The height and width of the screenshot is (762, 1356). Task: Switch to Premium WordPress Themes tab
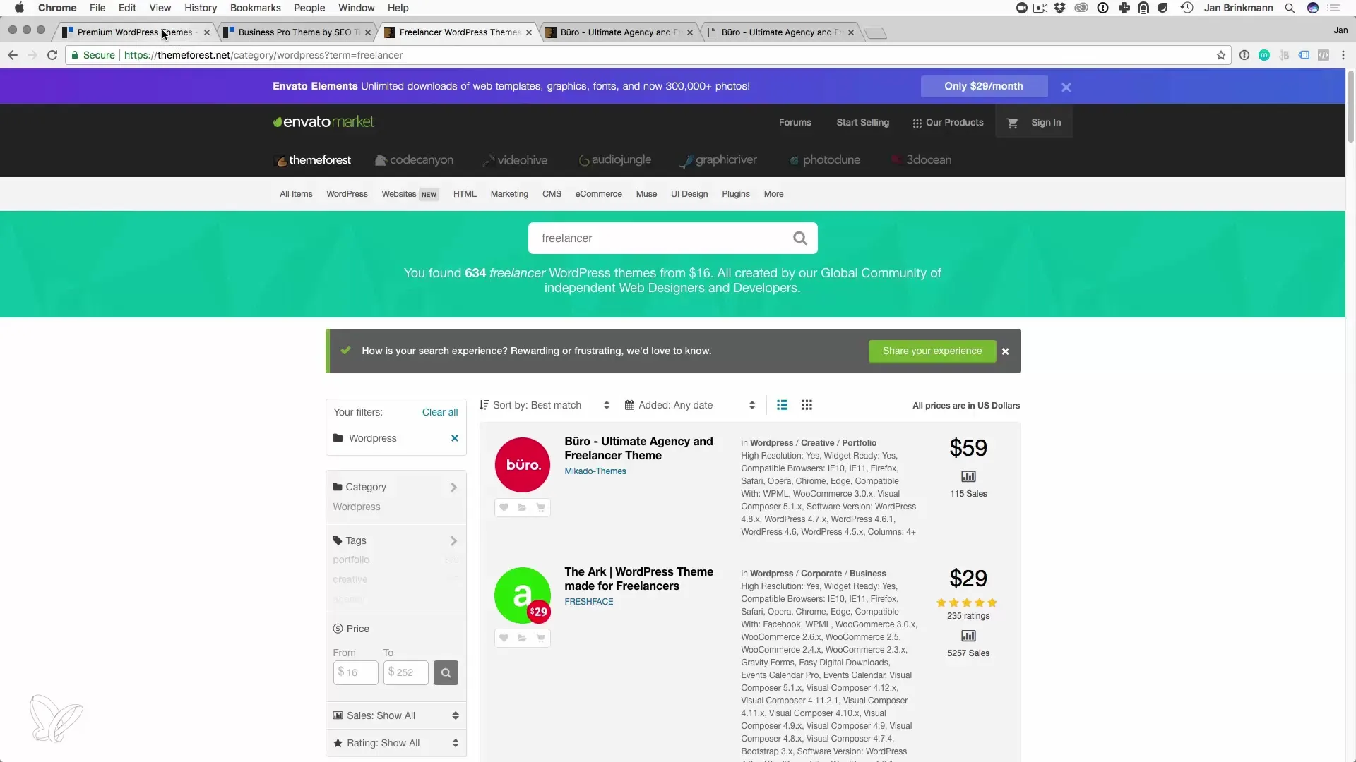pyautogui.click(x=134, y=32)
